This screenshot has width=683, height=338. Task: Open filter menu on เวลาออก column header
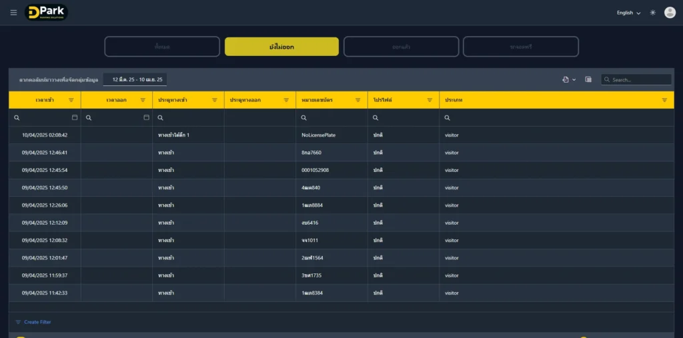click(143, 100)
